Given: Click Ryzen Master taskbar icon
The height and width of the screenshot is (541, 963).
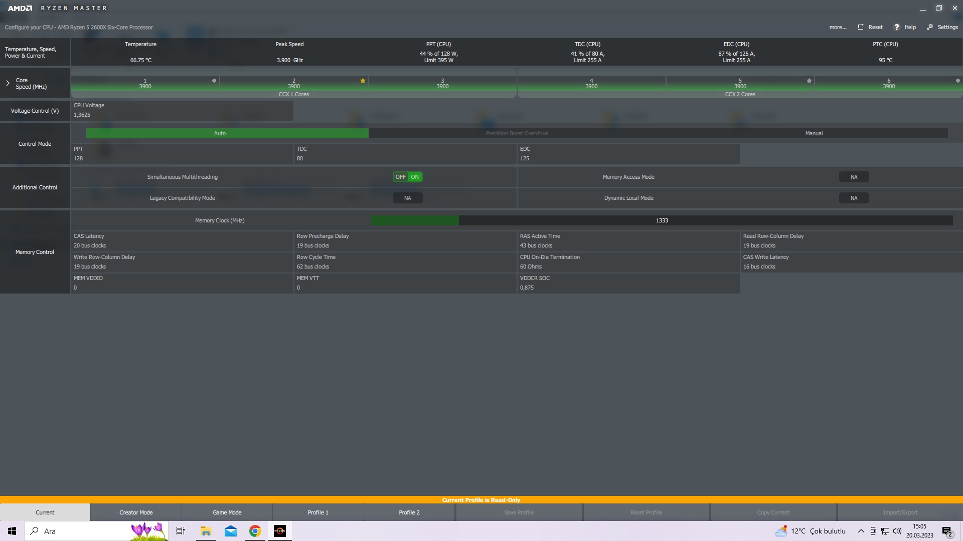Looking at the screenshot, I should coord(279,531).
